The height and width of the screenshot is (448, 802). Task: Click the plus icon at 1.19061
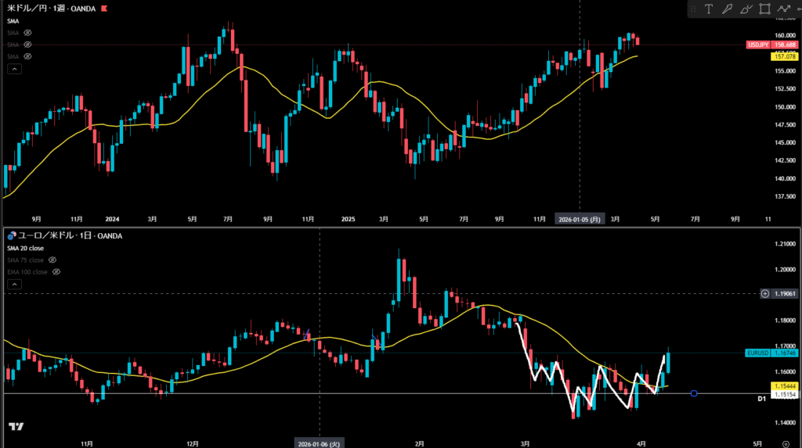click(766, 293)
